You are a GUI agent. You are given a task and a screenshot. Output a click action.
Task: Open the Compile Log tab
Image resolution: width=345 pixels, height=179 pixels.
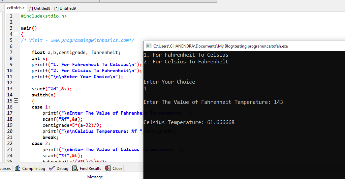pos(30,169)
